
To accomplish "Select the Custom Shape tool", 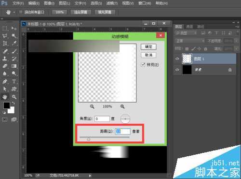I will click(x=14, y=89).
